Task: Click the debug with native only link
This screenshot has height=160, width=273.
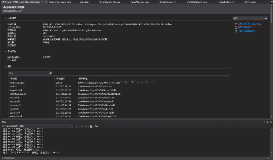Action: (249, 24)
